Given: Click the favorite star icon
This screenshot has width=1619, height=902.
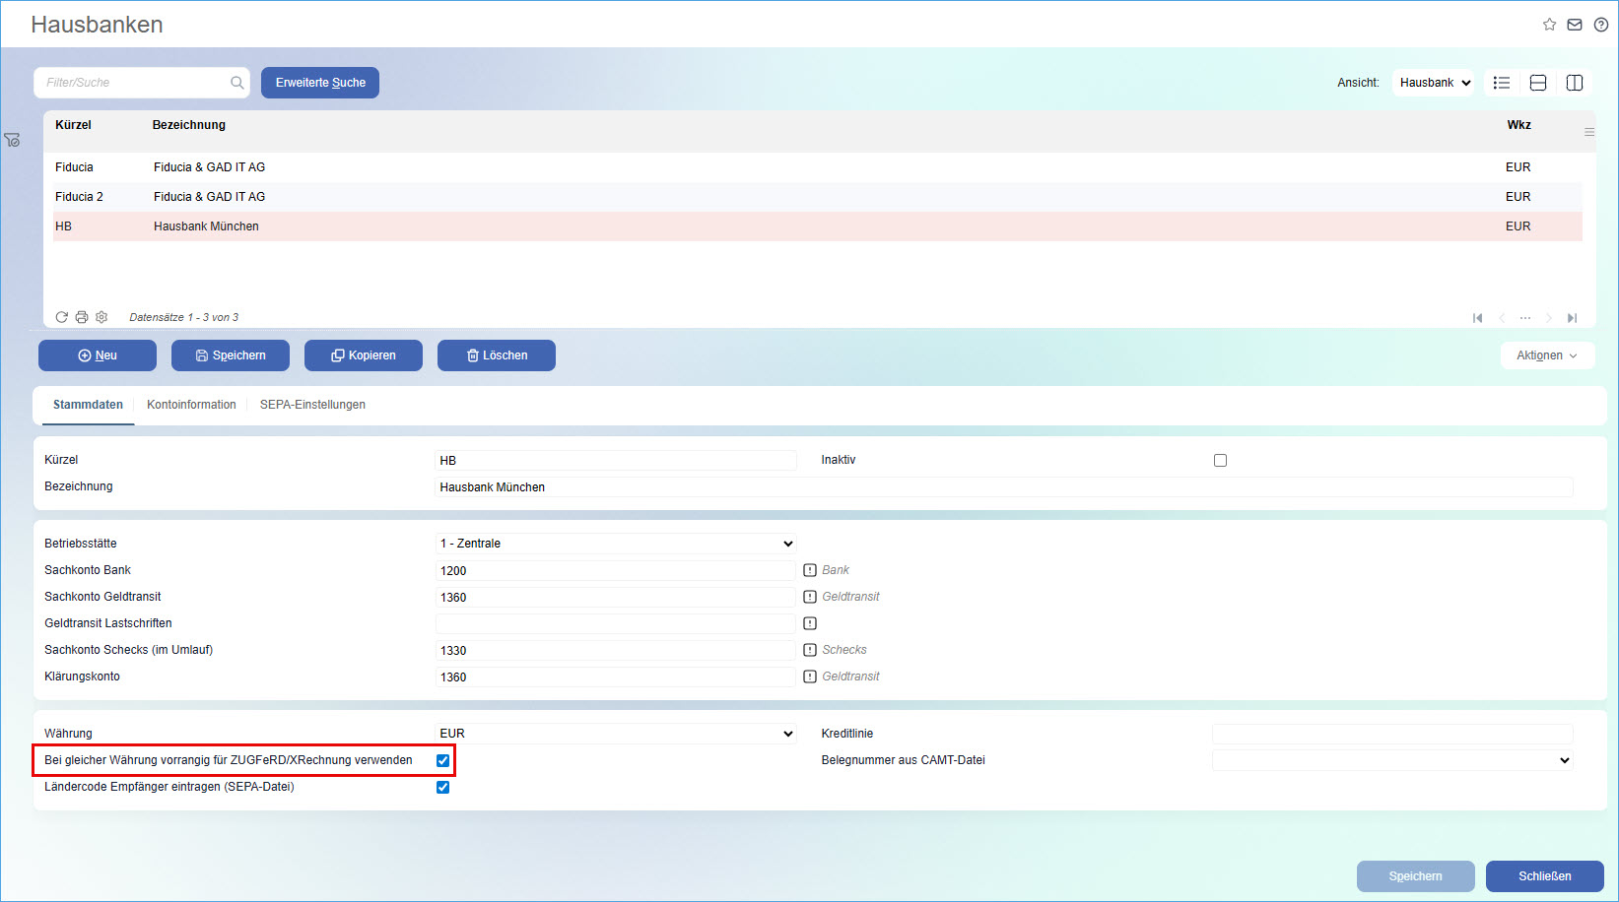Looking at the screenshot, I should point(1549,25).
